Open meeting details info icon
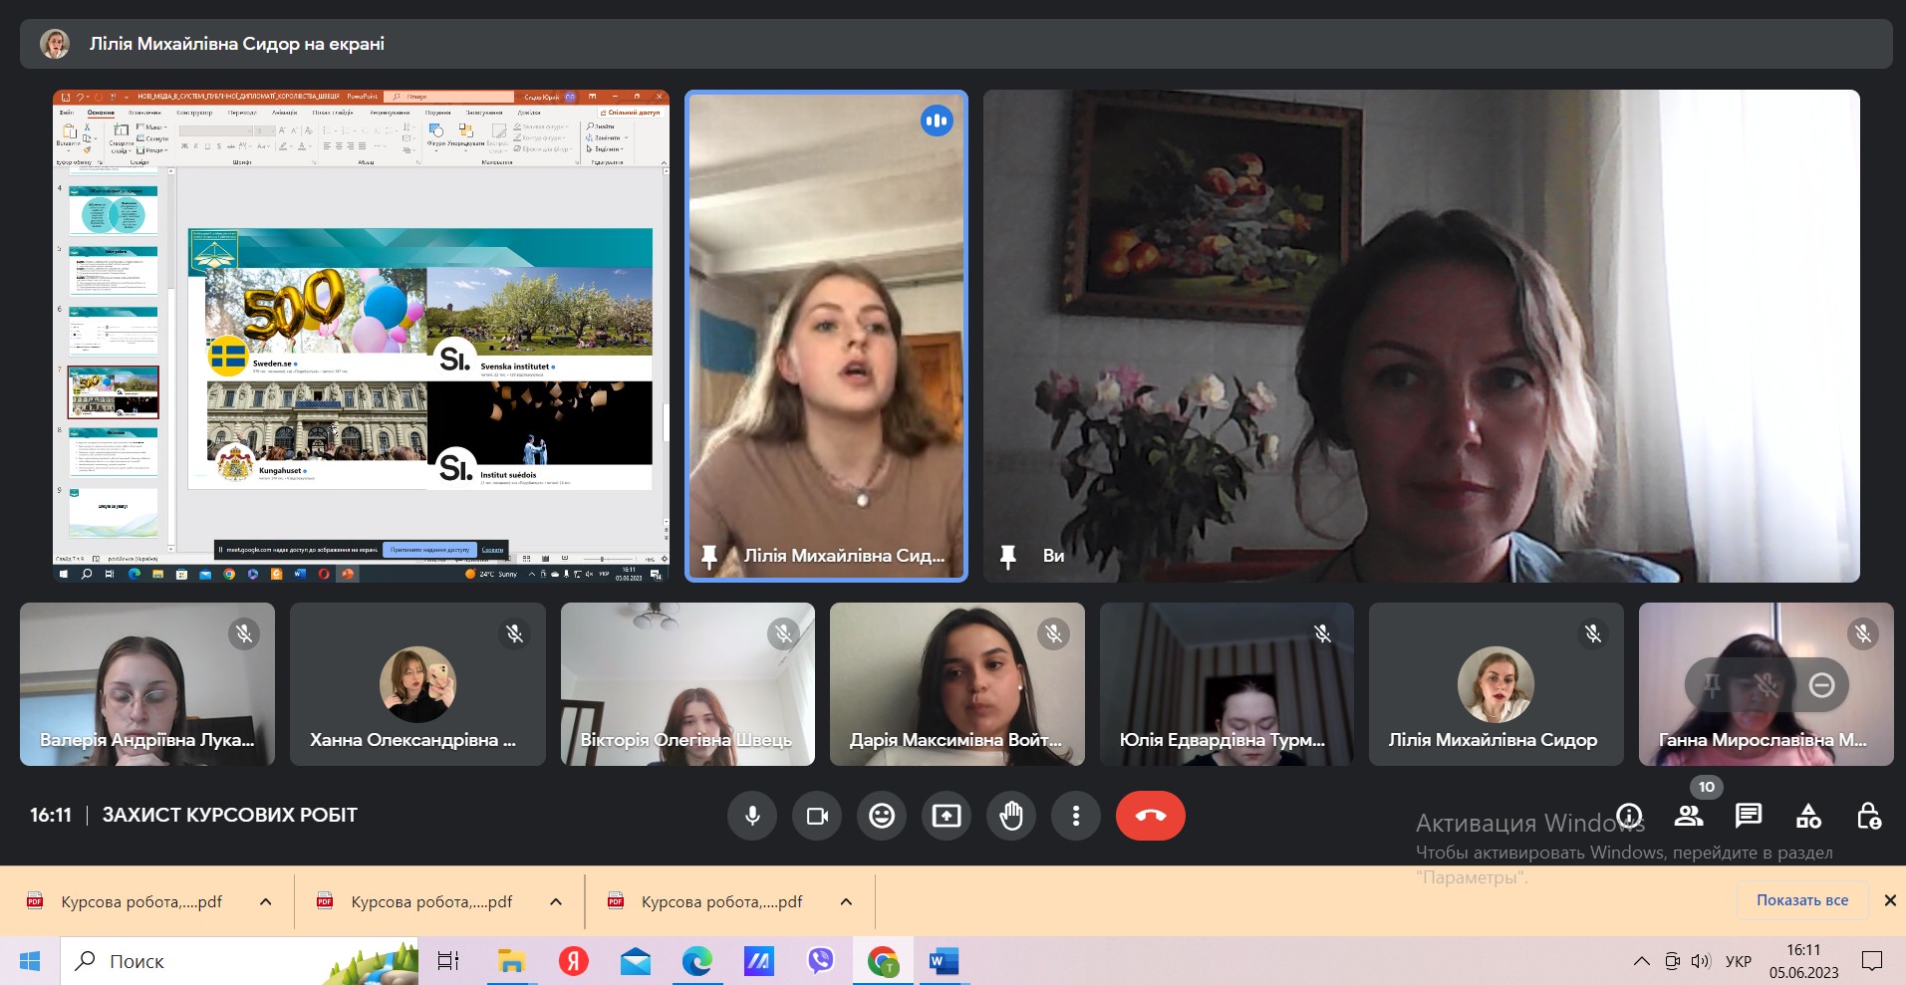 1629,817
